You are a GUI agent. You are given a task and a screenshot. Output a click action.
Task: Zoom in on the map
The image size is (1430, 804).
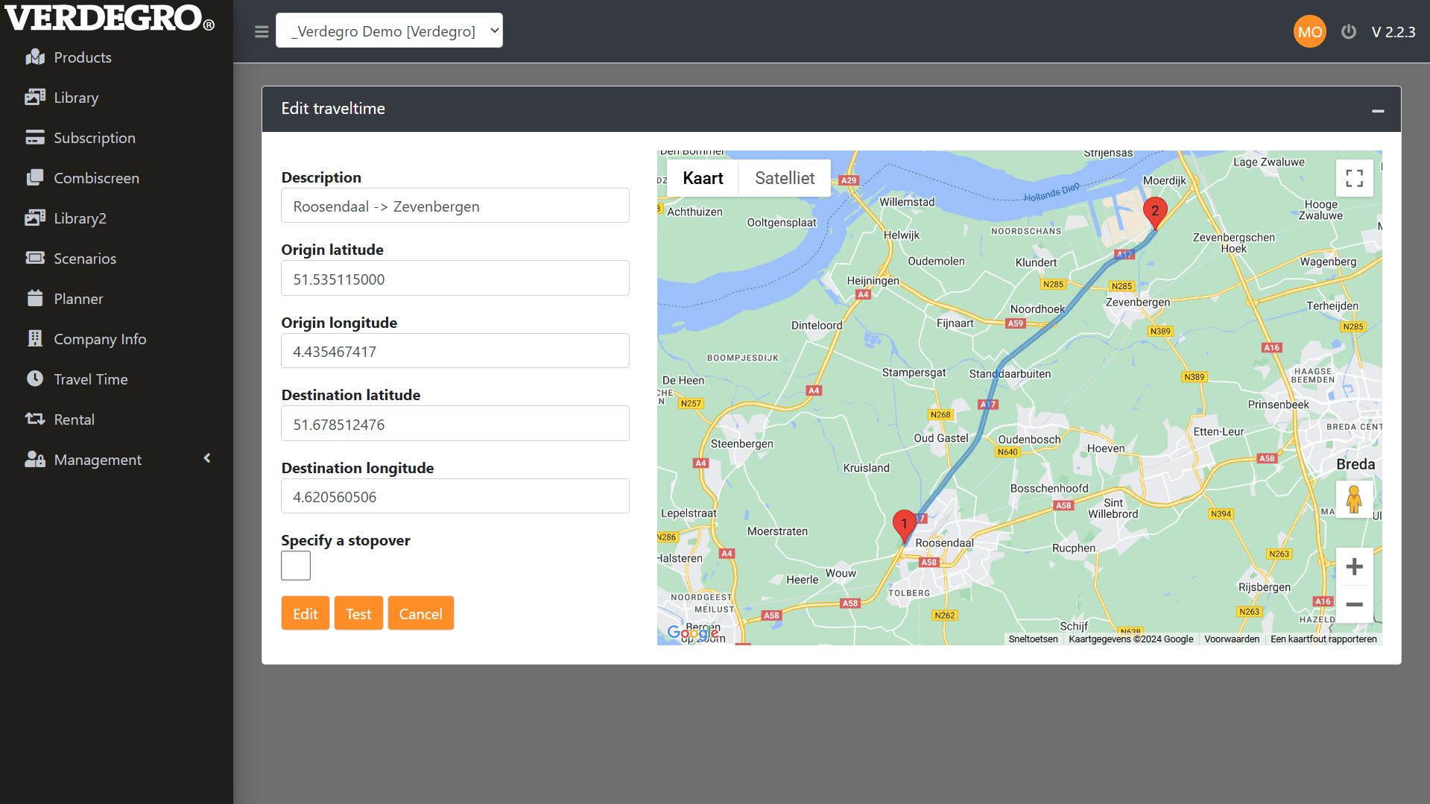click(x=1355, y=567)
